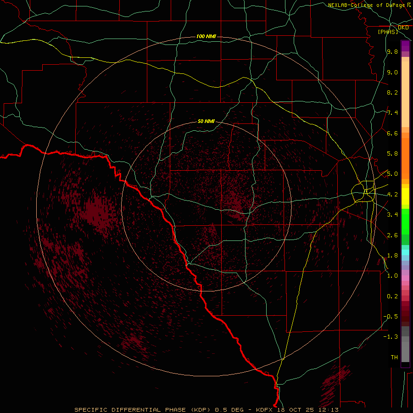Click the "DKD" label above the legend
Screen dimensions: 413x413
click(403, 28)
